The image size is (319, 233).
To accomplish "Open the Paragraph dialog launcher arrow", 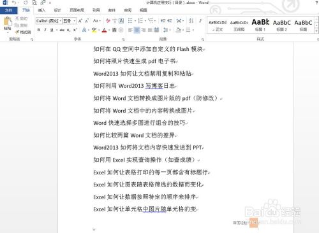I will coord(203,39).
